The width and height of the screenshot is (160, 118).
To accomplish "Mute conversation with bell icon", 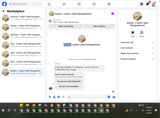I will [133, 32].
